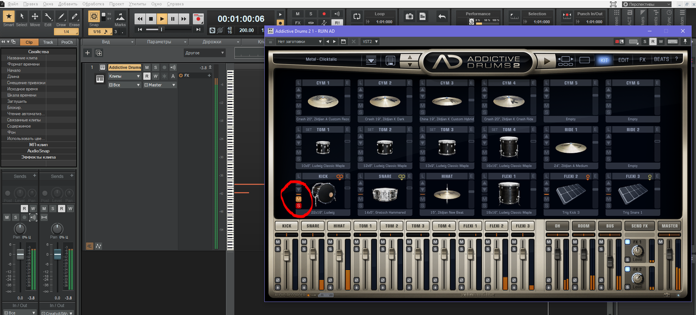The image size is (696, 315).
Task: Open Addictive Drums help question mark
Action: point(676,59)
